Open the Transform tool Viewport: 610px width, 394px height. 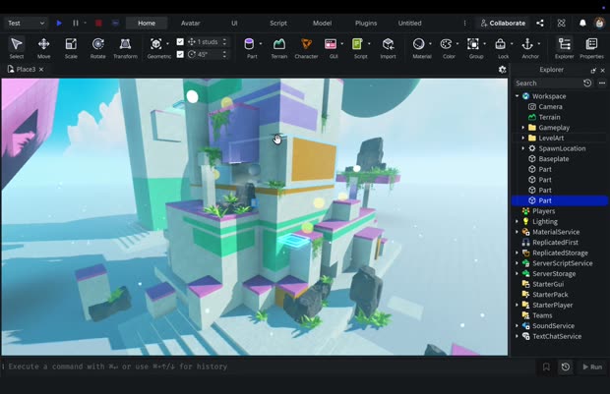(125, 48)
